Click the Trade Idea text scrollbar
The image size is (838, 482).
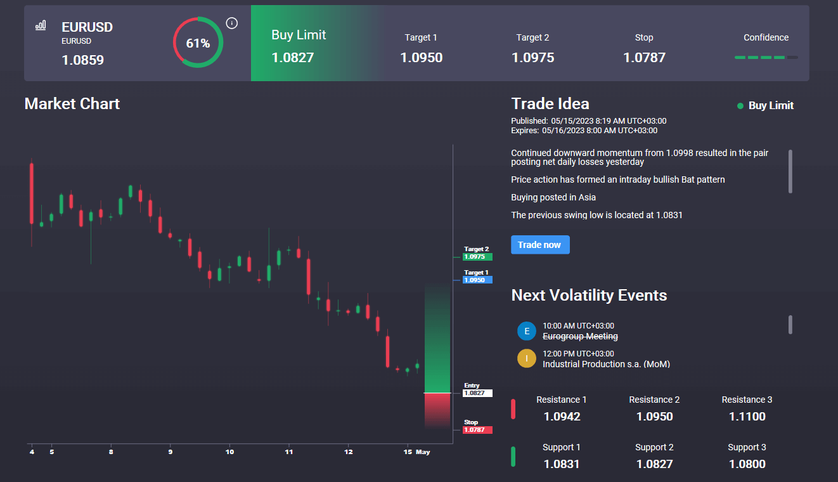(x=790, y=171)
